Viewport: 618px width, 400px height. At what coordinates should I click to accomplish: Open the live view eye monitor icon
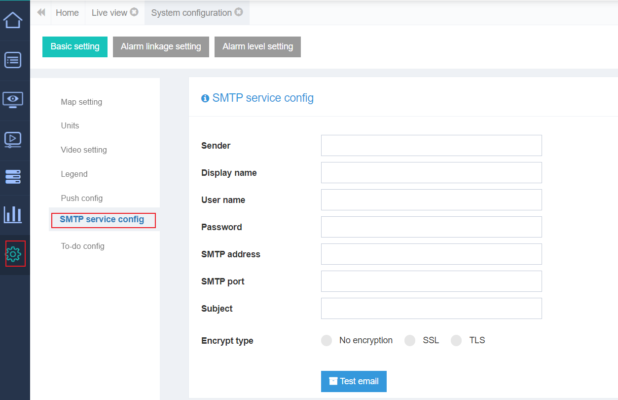tap(13, 99)
